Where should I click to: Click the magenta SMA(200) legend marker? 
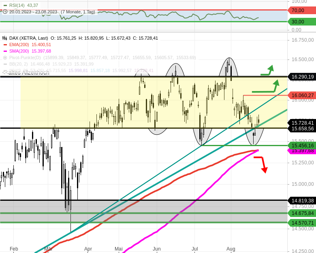click(x=5, y=51)
